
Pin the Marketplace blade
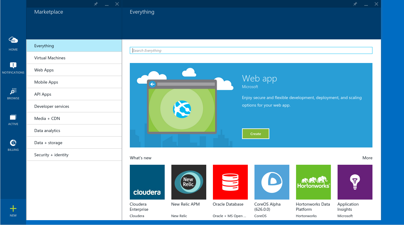(96, 4)
